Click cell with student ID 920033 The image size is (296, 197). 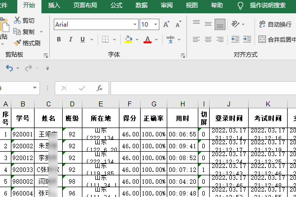pos(23,169)
